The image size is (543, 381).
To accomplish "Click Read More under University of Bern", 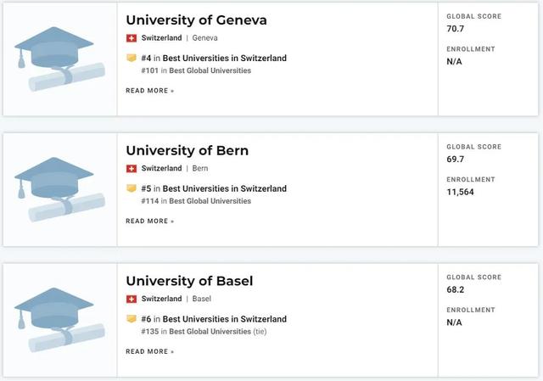I will 149,221.
